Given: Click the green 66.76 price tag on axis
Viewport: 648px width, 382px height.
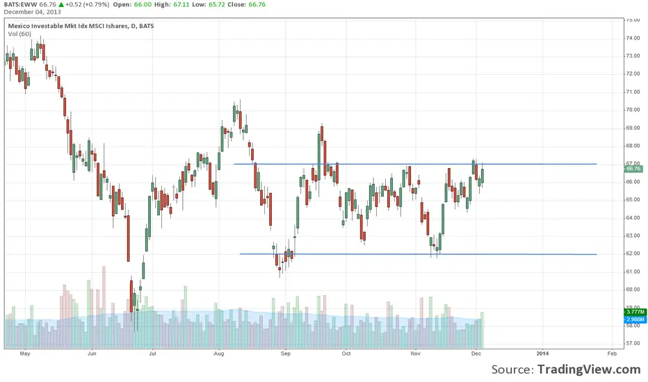Looking at the screenshot, I should click(x=633, y=168).
